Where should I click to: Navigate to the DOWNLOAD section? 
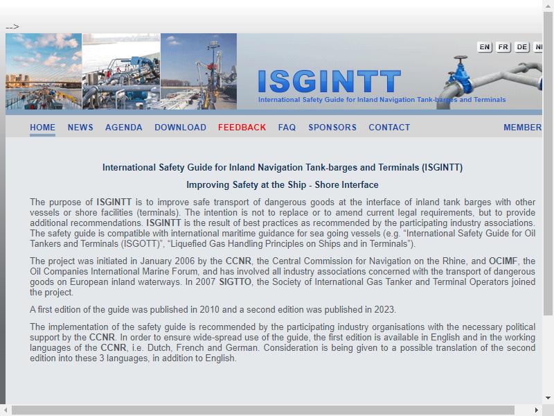click(x=180, y=128)
